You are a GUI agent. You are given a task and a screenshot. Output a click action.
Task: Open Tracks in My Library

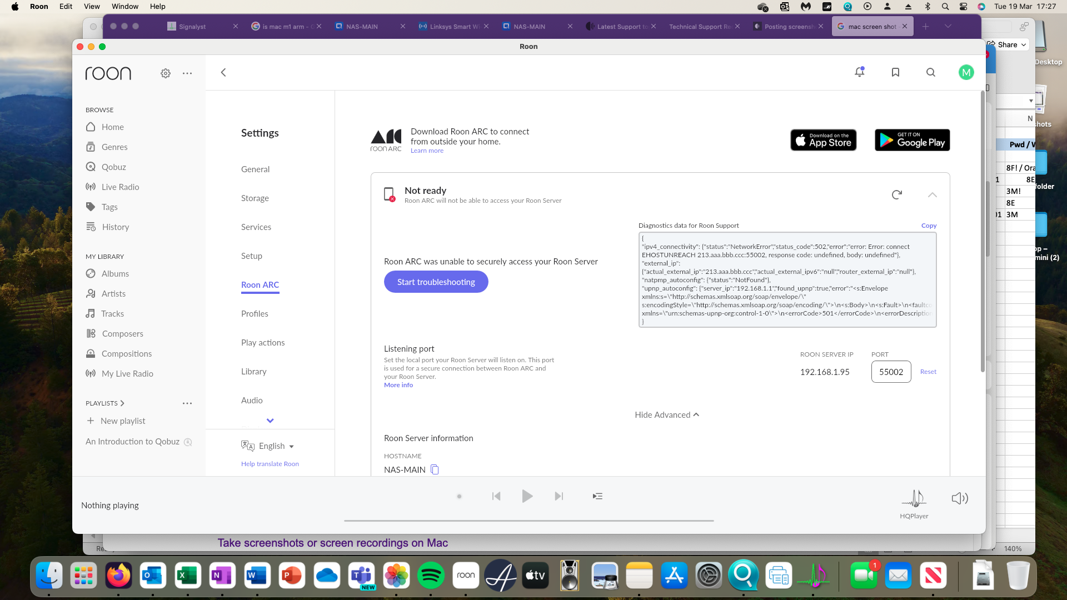click(x=112, y=314)
